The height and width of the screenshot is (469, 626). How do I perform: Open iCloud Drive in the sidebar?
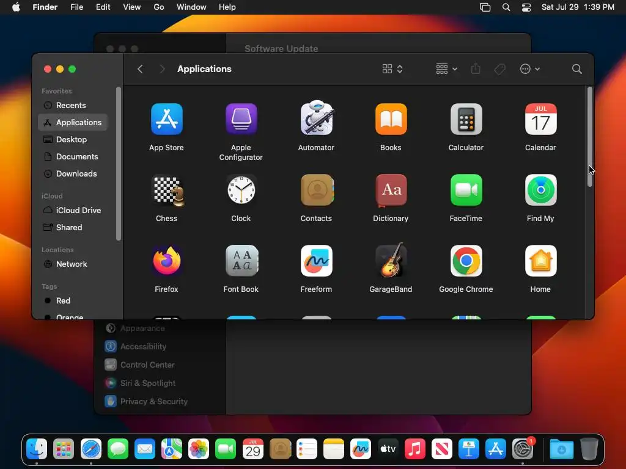73,210
